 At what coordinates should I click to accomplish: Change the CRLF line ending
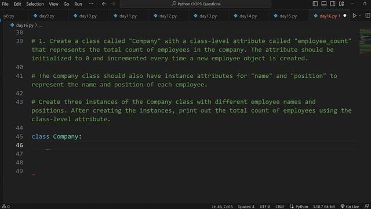(x=279, y=207)
